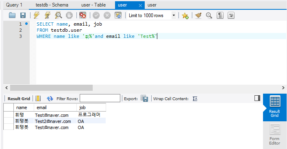Commit transaction checkmark icon
This screenshot has height=149, width=287.
coord(96,15)
